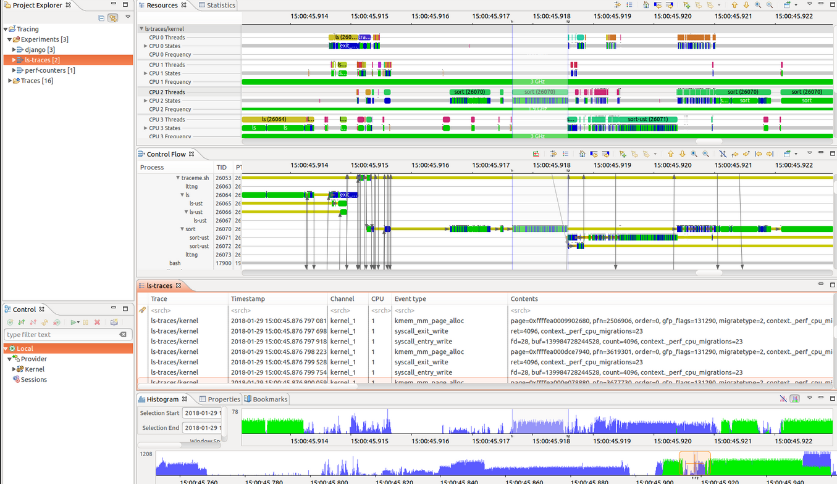Screen dimensions: 837x484
Task: Click Refresh icon in Control toolbar
Action: tap(45, 322)
